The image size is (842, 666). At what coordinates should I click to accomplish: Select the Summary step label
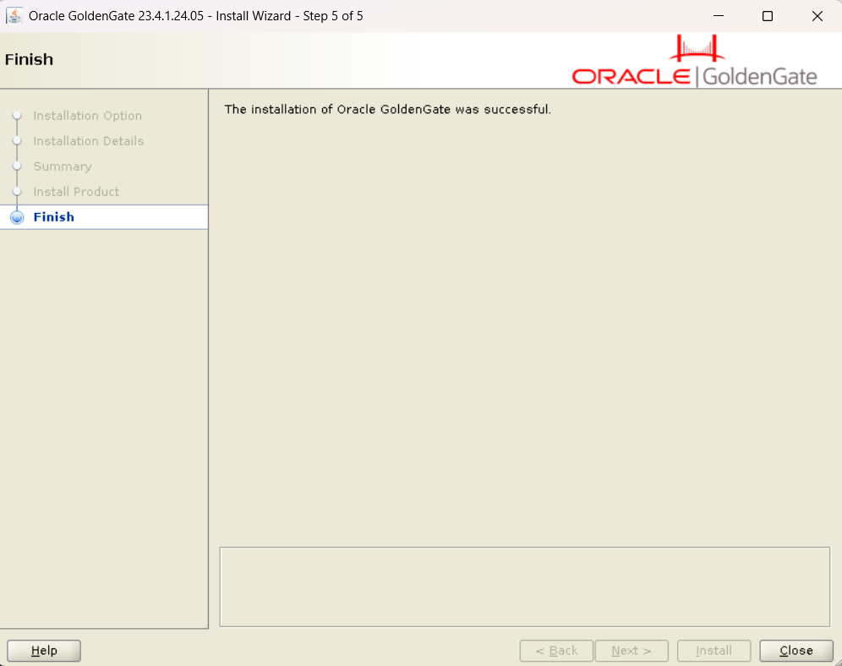pos(63,166)
